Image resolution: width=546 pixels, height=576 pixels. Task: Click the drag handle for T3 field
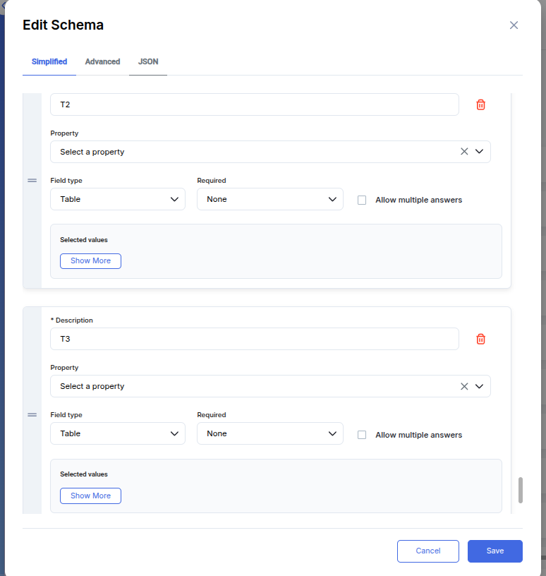pos(32,415)
